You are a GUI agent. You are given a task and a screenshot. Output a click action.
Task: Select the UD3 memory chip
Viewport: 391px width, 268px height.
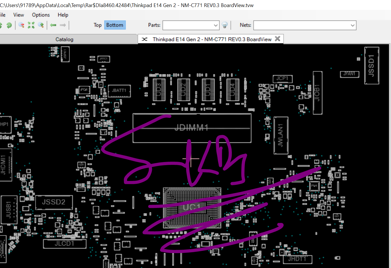pos(159,89)
